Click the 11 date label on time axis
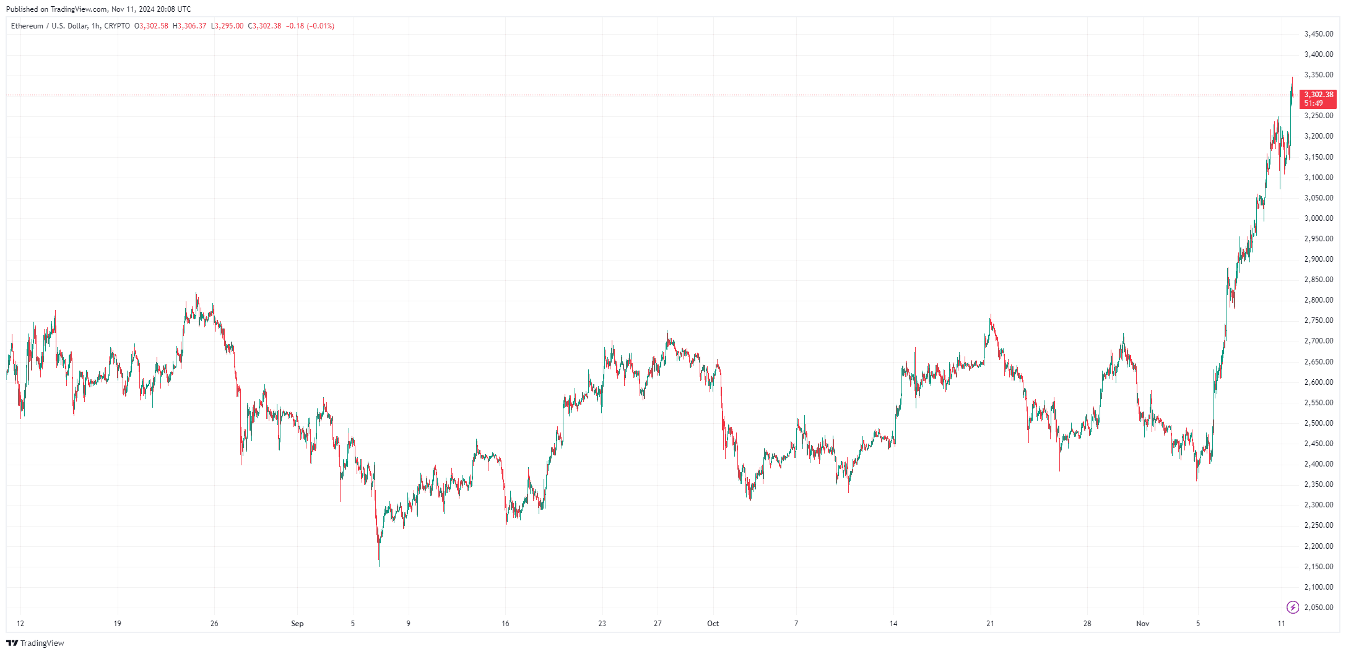The width and height of the screenshot is (1346, 654). pos(1281,624)
